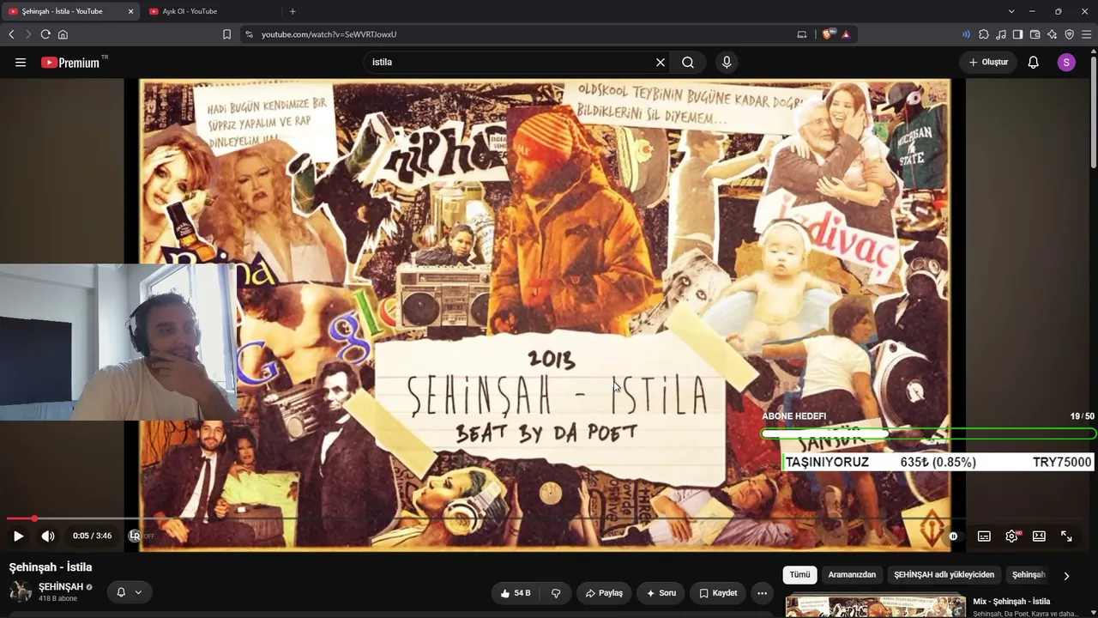Open the account avatar menu
Screen dimensions: 1098x618
[x=1066, y=62]
